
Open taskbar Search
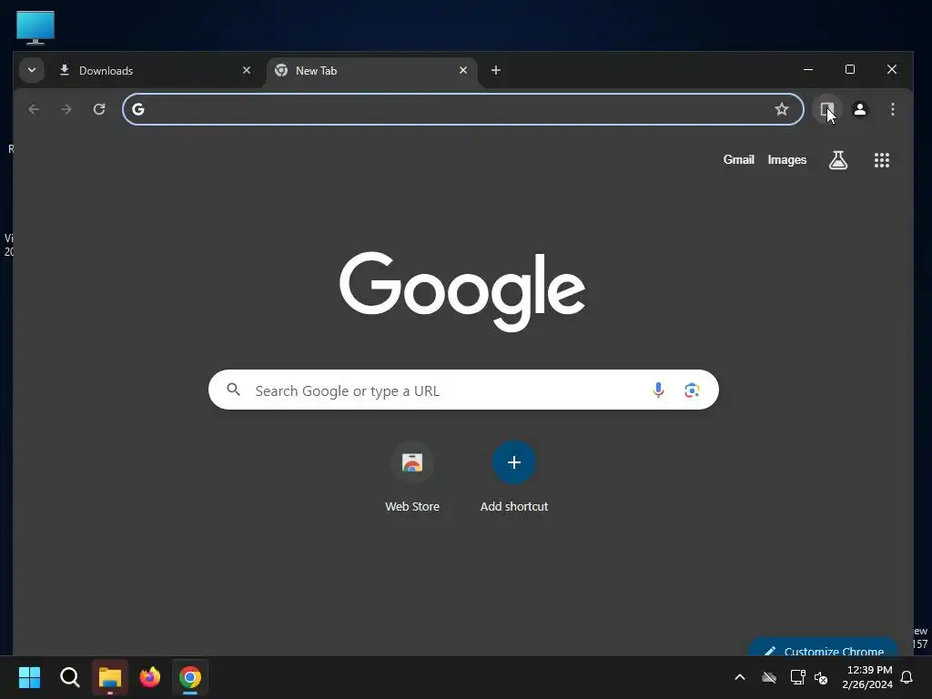coord(69,677)
